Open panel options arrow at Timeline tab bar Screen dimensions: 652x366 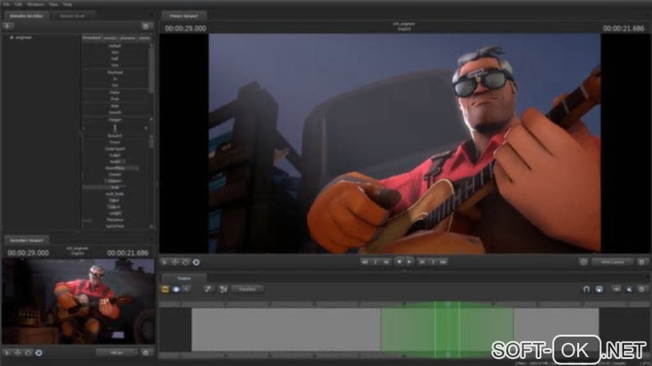647,278
